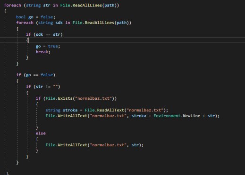The image size is (245, 175).
Task: Place cursor on 'if (sdk == str)' line
Action: [44, 34]
